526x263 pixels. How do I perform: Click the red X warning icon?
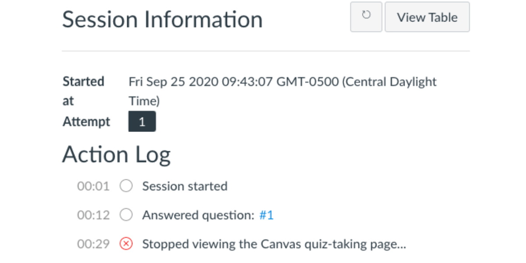click(126, 244)
